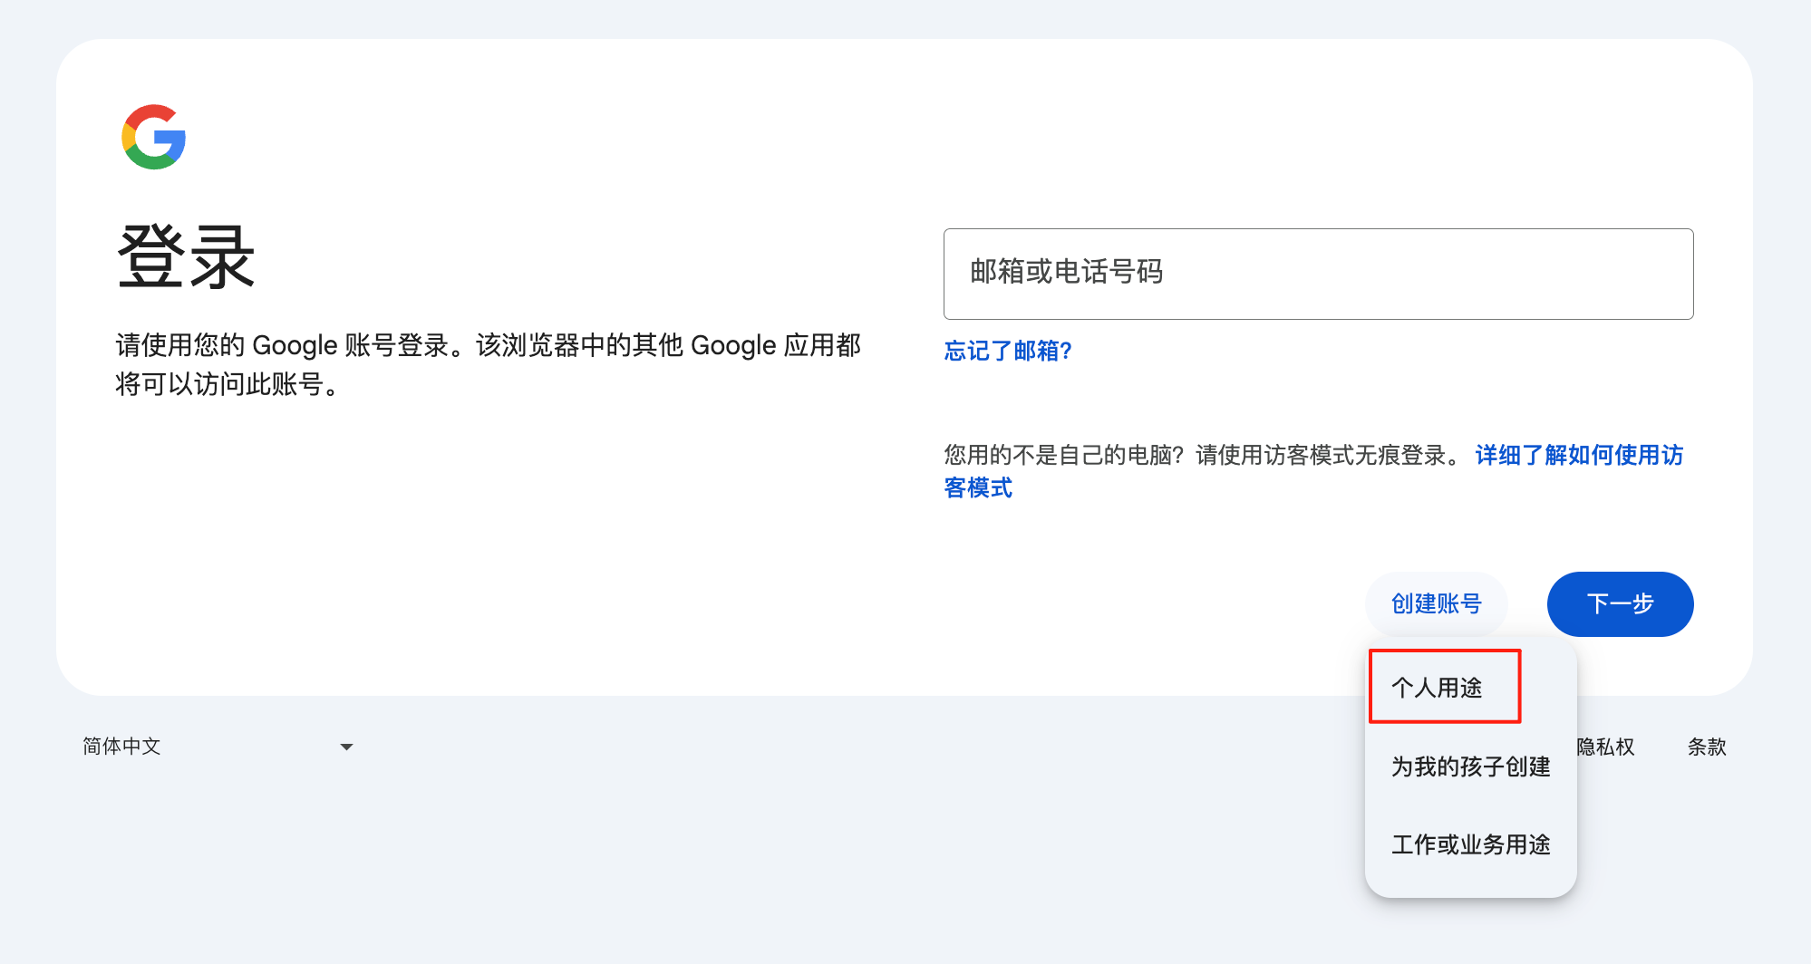The height and width of the screenshot is (964, 1811).
Task: Click the blue 下一步 primary action
Action: point(1620,603)
